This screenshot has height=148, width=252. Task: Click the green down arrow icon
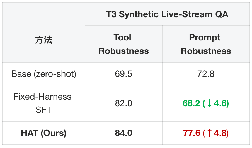(209, 103)
